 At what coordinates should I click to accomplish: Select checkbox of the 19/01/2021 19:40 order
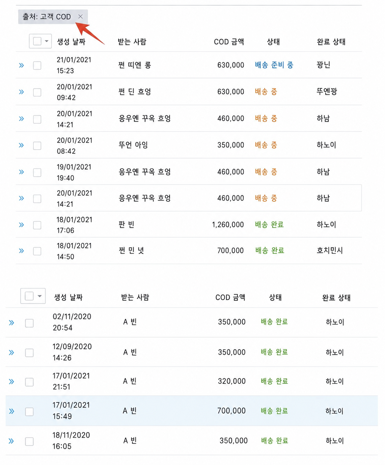(x=37, y=172)
